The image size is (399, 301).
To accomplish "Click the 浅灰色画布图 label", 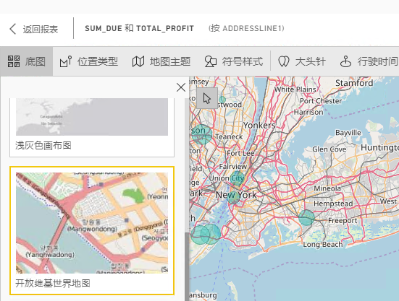I will pyautogui.click(x=43, y=146).
